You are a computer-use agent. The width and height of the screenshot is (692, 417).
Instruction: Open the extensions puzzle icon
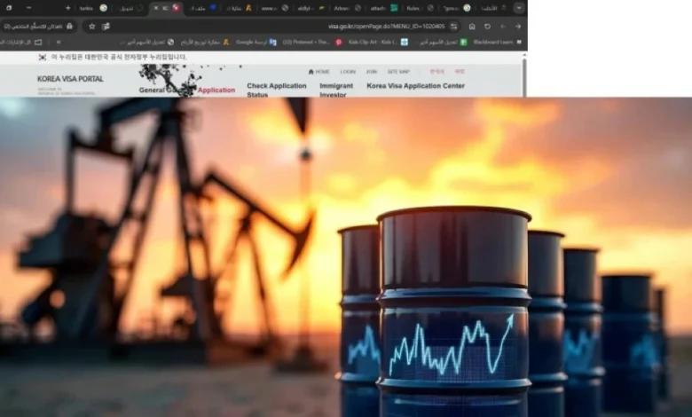click(x=106, y=26)
